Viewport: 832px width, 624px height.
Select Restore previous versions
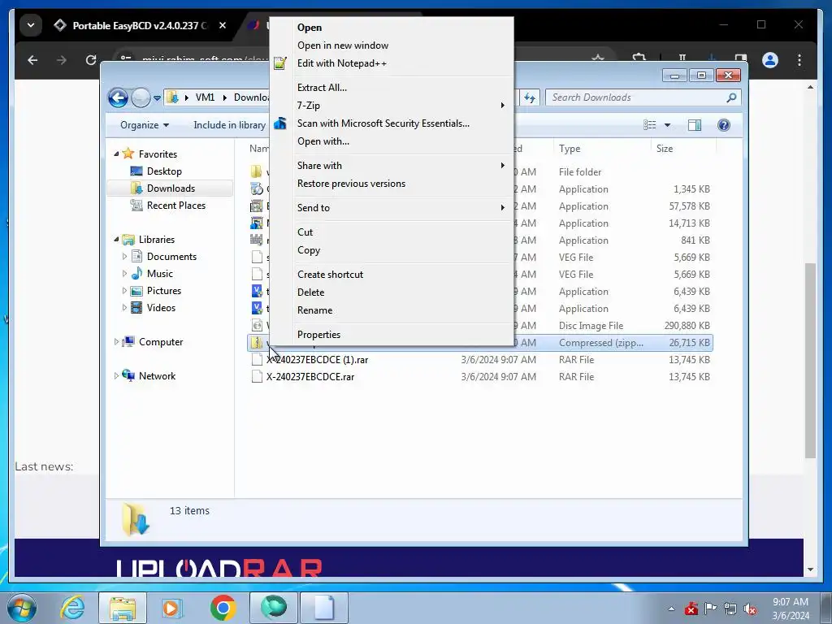(351, 184)
